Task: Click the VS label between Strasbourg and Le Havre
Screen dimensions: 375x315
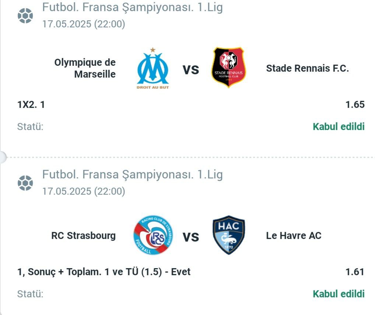Action: click(191, 237)
